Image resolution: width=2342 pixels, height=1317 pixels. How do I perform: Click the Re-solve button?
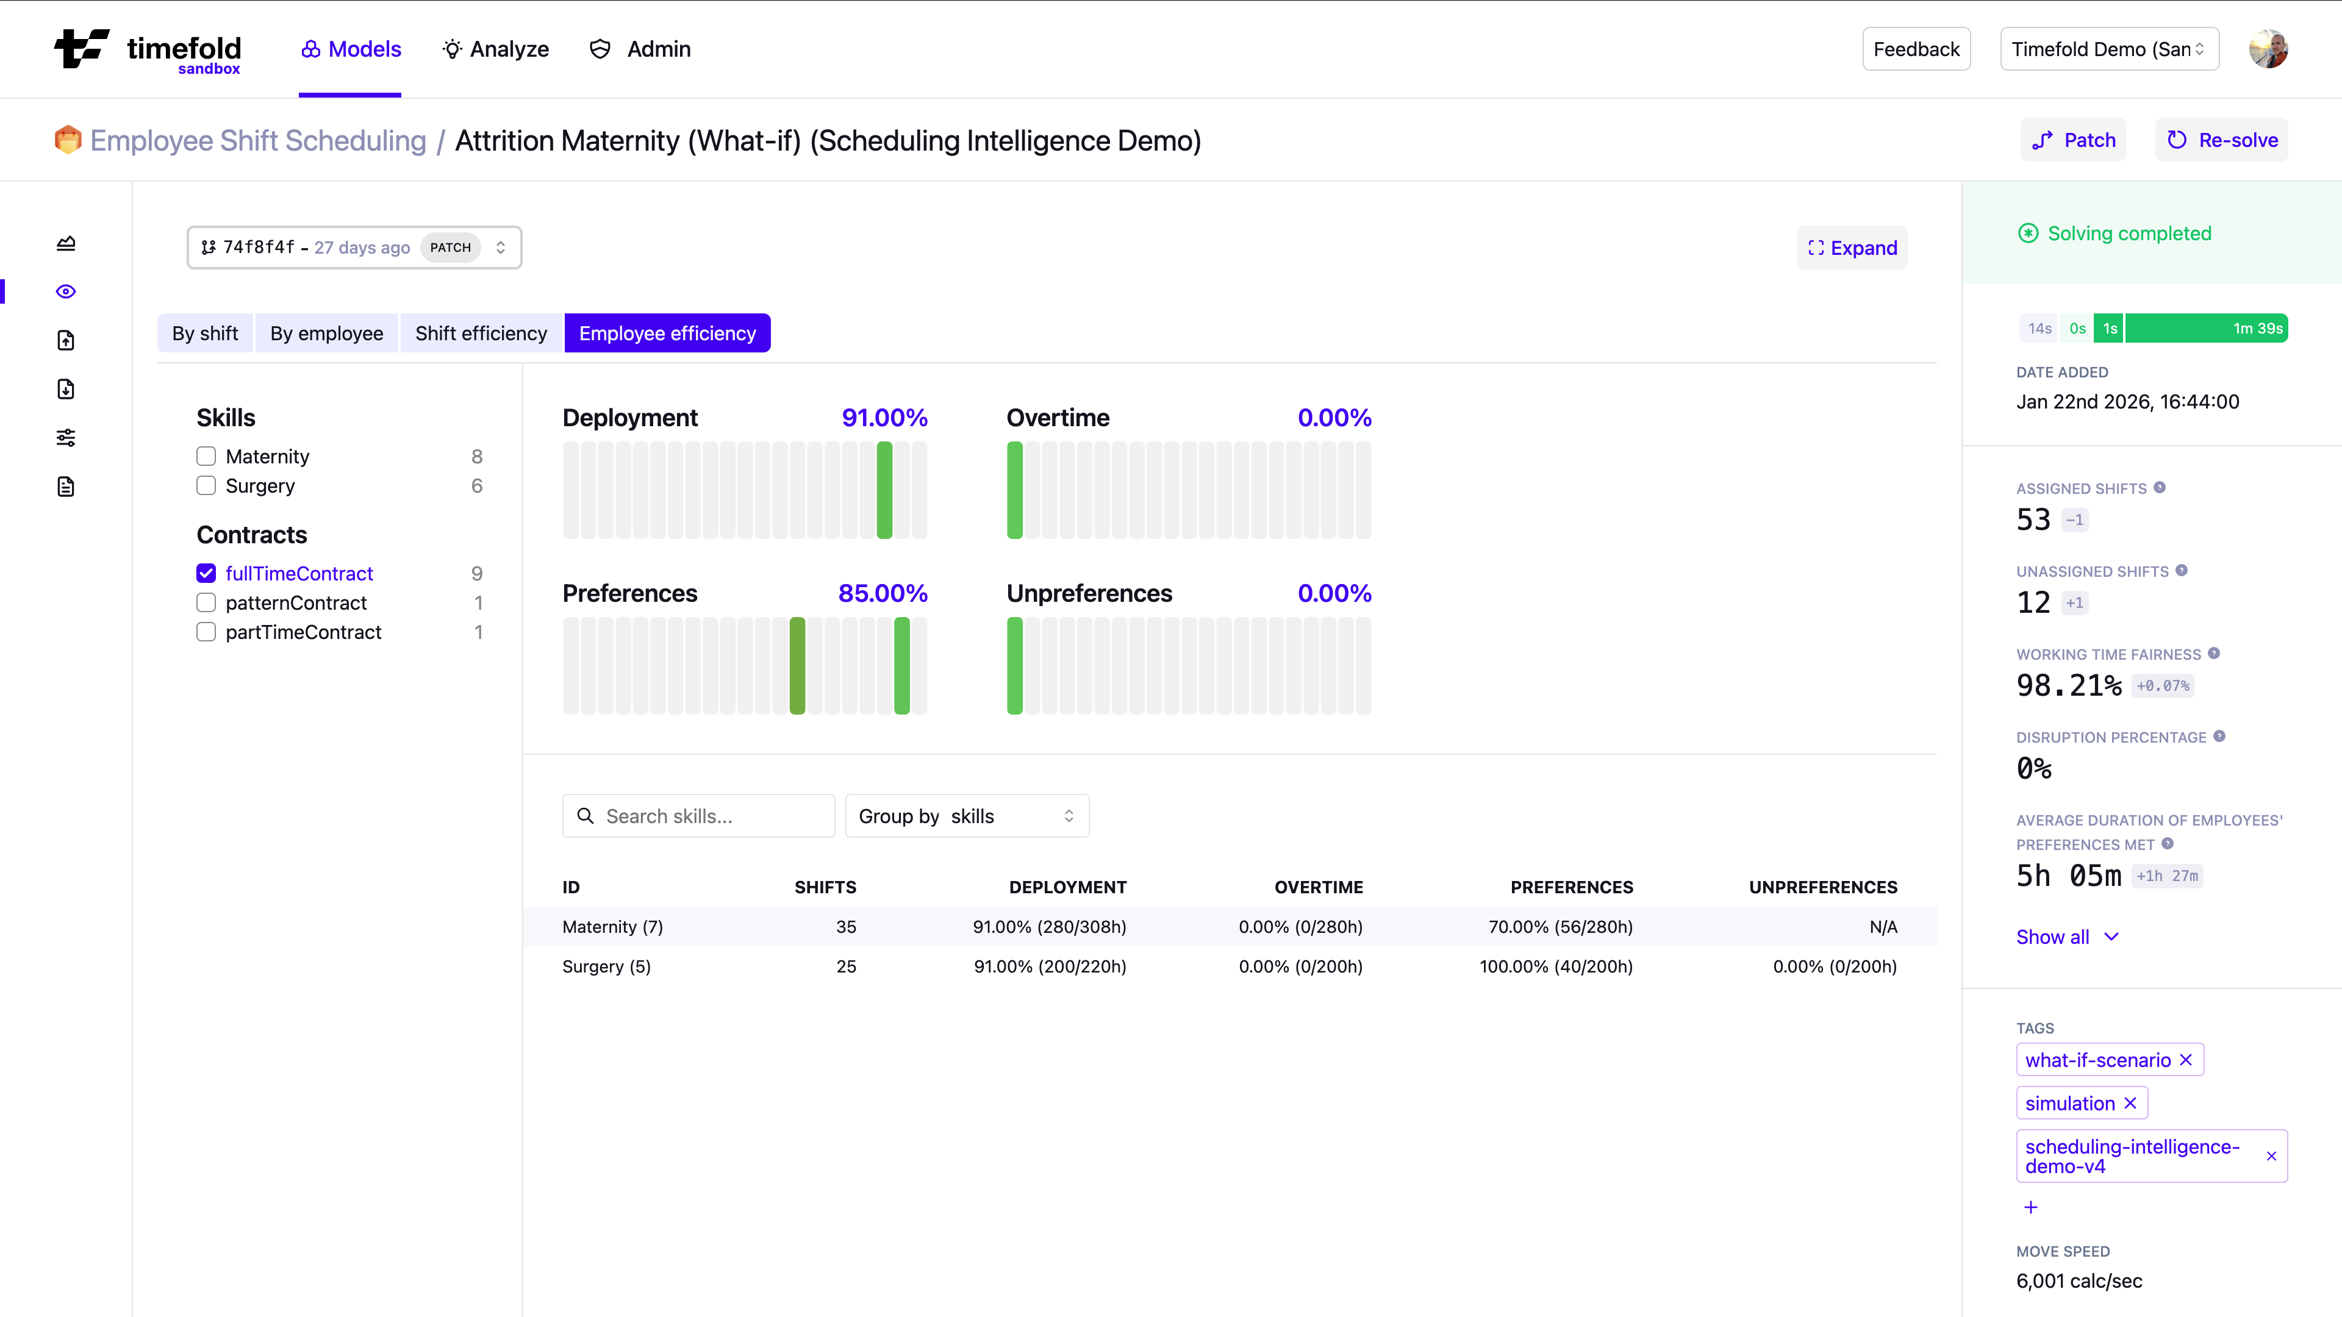point(2221,140)
